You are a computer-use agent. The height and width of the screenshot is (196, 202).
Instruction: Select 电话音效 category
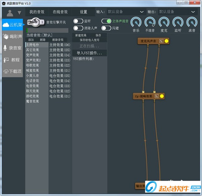click(37, 81)
